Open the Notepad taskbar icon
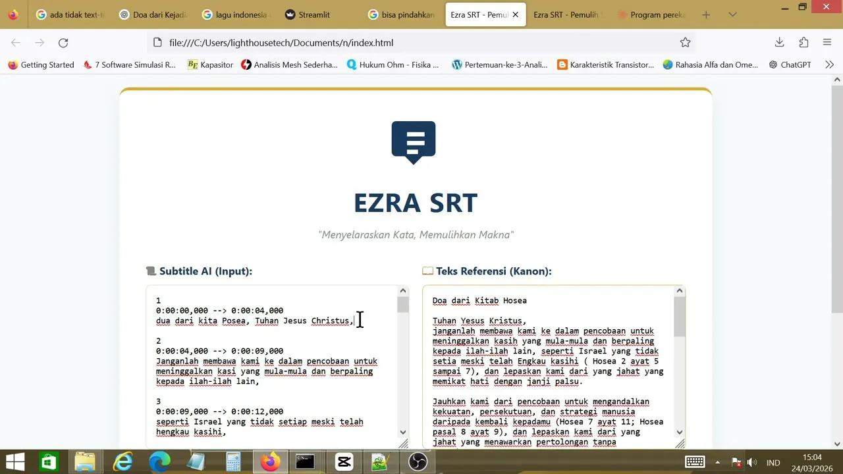 click(196, 462)
